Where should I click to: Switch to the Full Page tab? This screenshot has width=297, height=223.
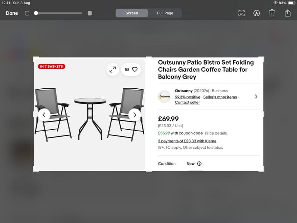(165, 13)
